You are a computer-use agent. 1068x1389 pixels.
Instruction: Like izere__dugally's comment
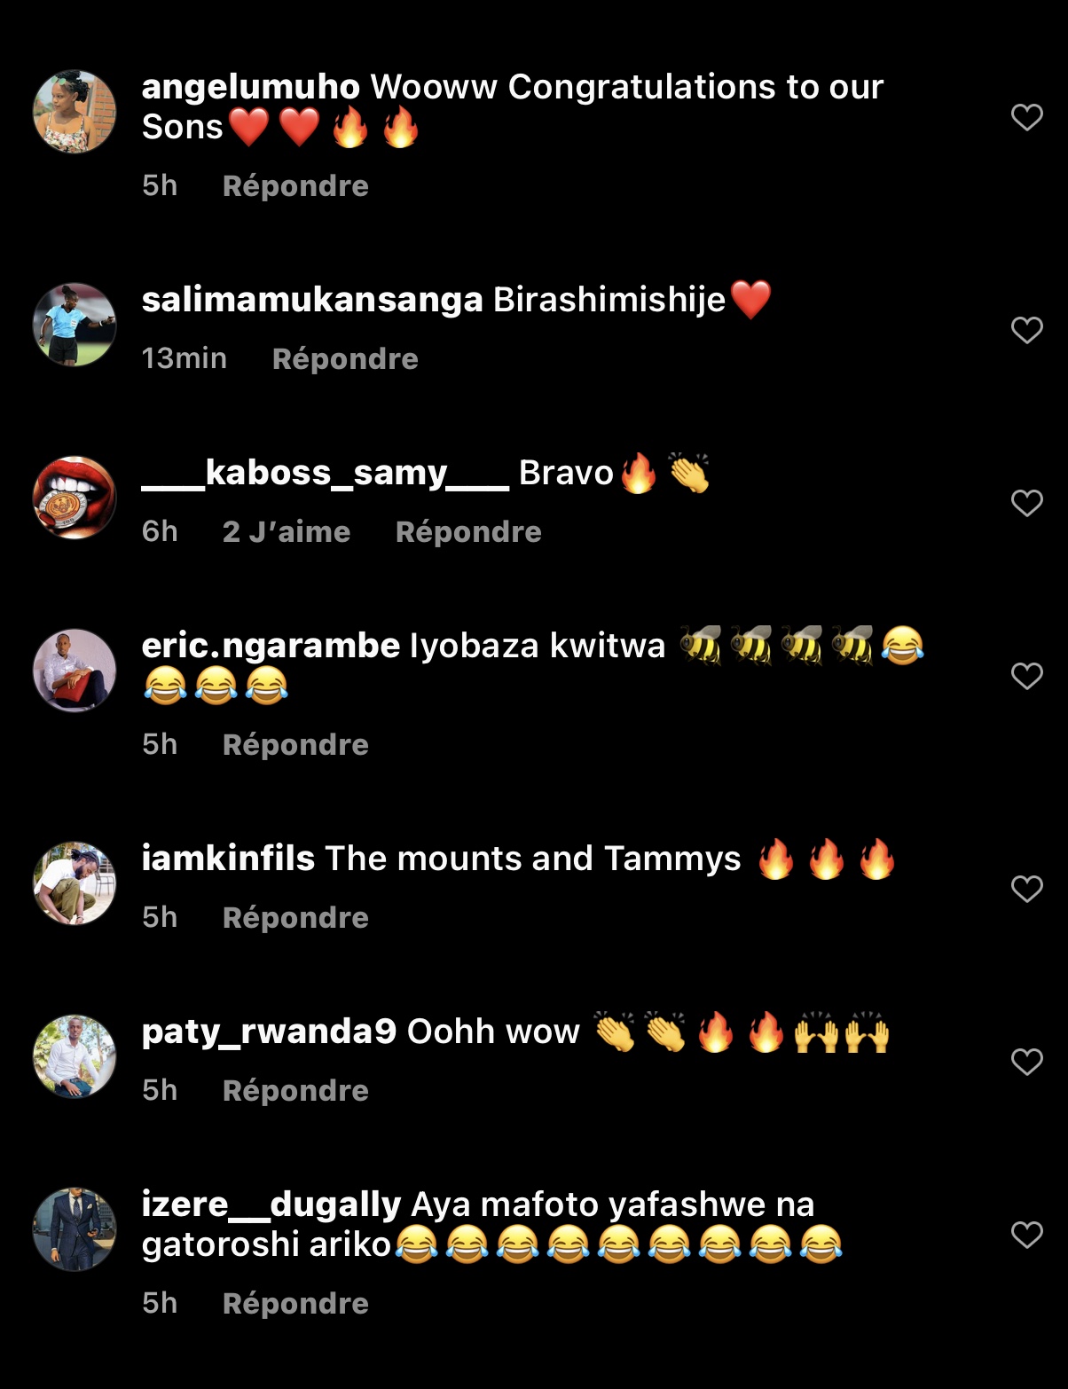pos(1026,1235)
